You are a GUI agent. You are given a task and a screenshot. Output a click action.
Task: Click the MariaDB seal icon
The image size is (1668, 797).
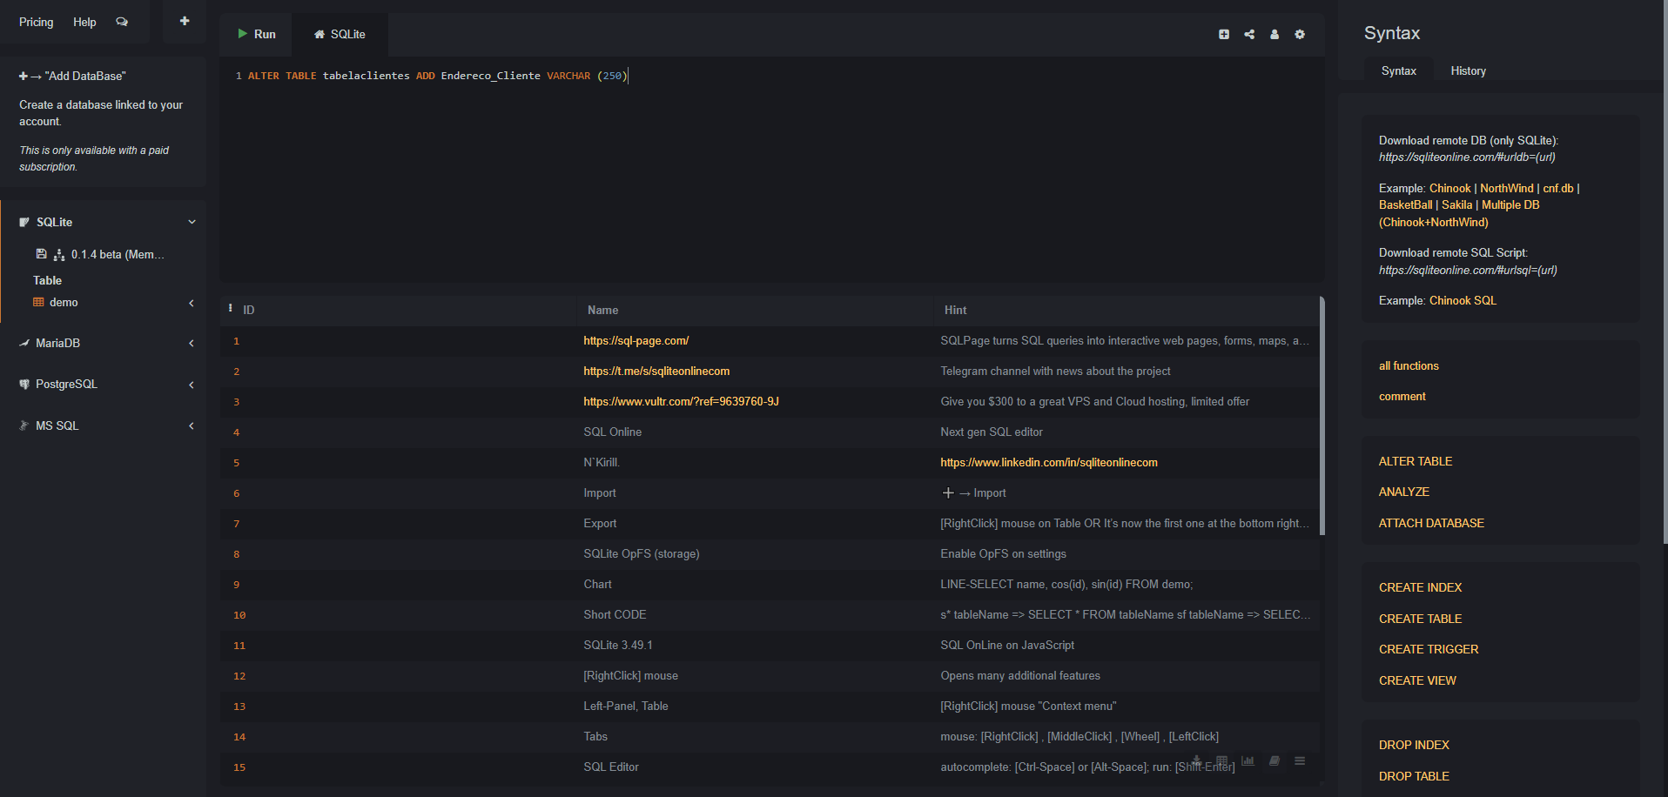24,343
